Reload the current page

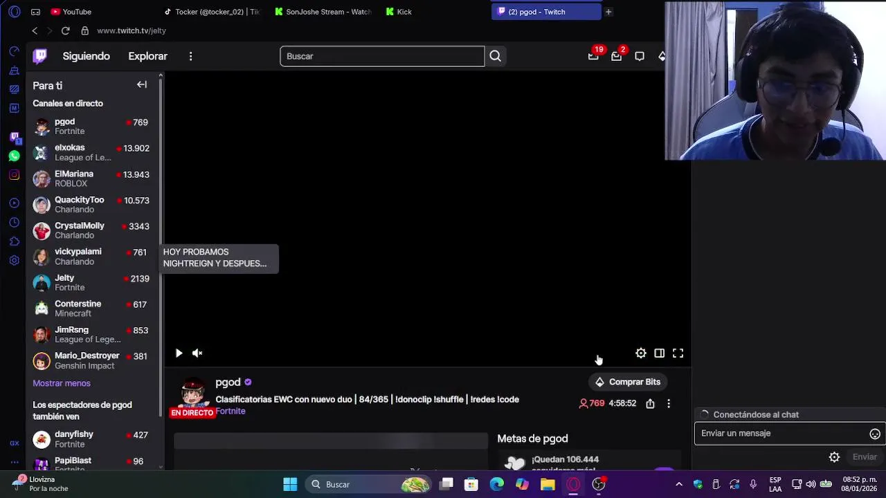click(x=65, y=30)
